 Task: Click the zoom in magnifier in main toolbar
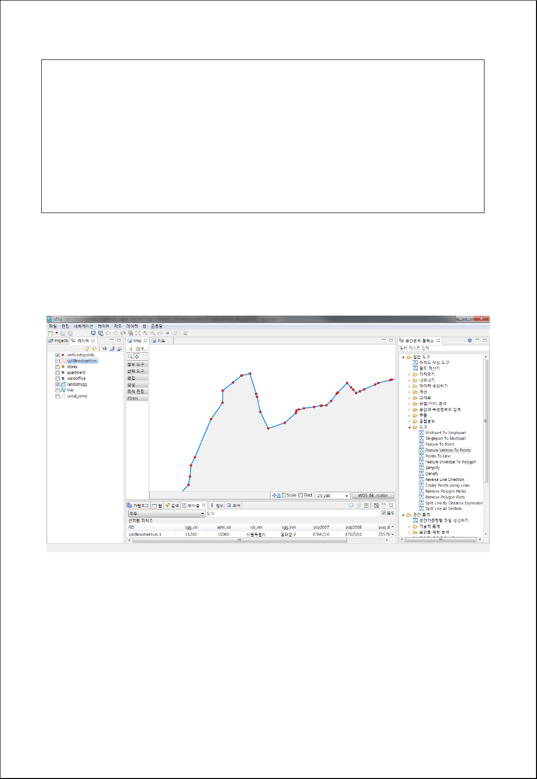[x=145, y=333]
